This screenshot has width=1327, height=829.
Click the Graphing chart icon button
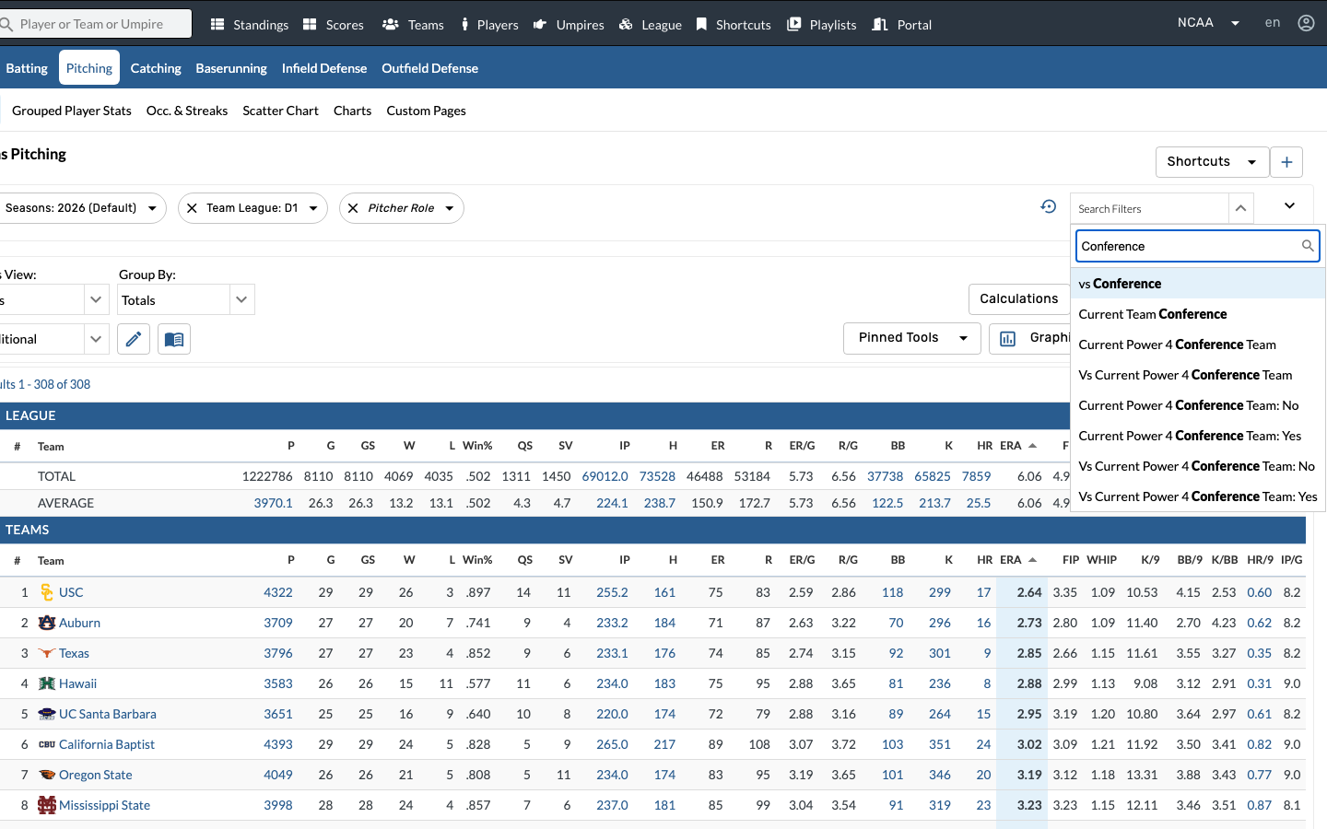pos(1008,339)
